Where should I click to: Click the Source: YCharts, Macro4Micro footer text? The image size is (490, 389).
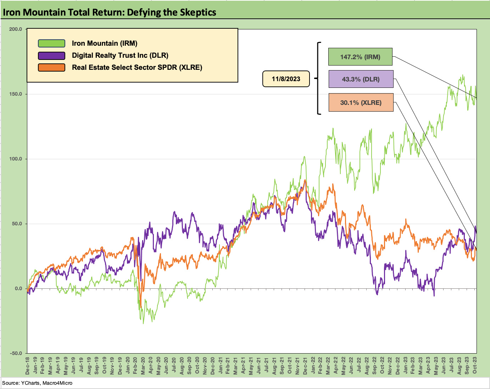point(37,383)
